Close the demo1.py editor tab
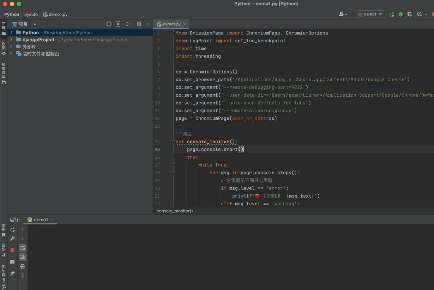 pyautogui.click(x=185, y=24)
